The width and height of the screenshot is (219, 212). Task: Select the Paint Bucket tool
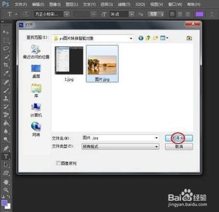point(6,123)
